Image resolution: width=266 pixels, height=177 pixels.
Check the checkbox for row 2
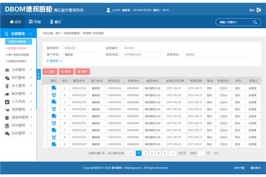tap(45, 95)
